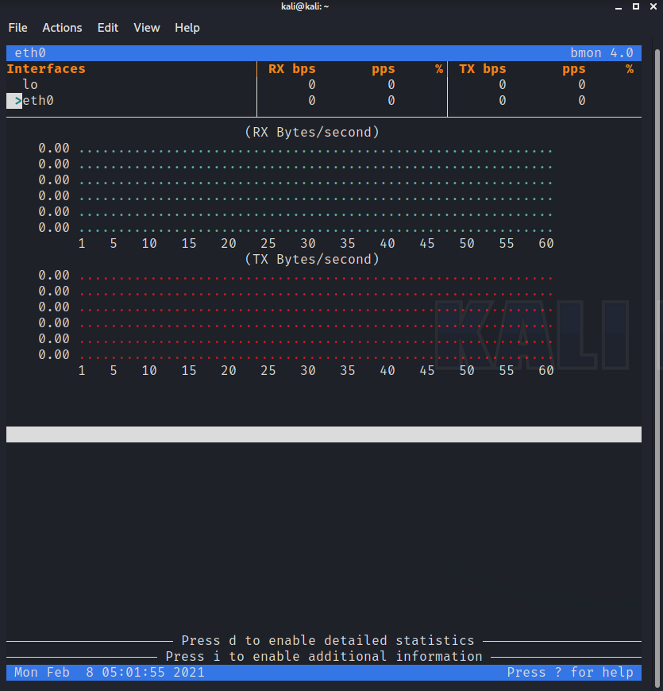Open the View menu
The width and height of the screenshot is (663, 691).
(x=147, y=28)
